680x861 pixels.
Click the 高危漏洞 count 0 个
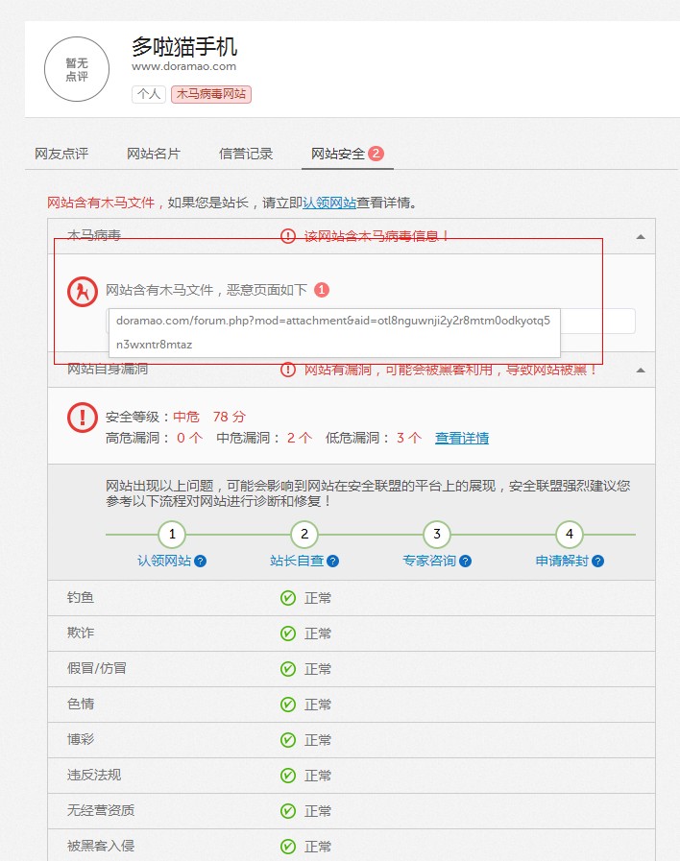click(190, 438)
